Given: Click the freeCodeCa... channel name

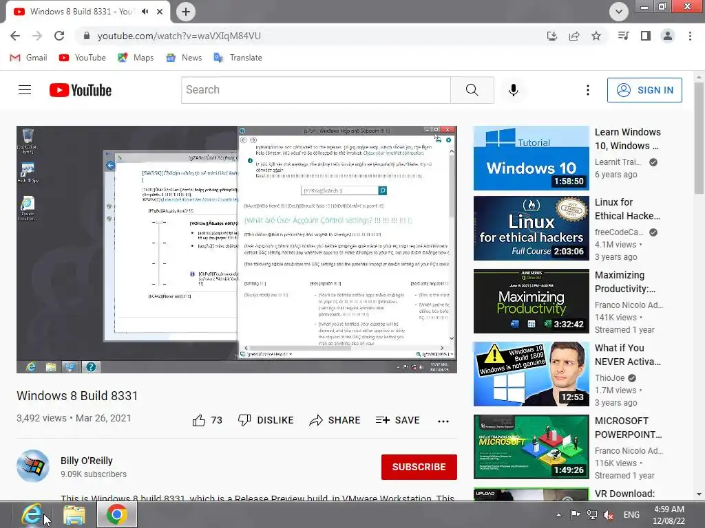Looking at the screenshot, I should (x=619, y=232).
